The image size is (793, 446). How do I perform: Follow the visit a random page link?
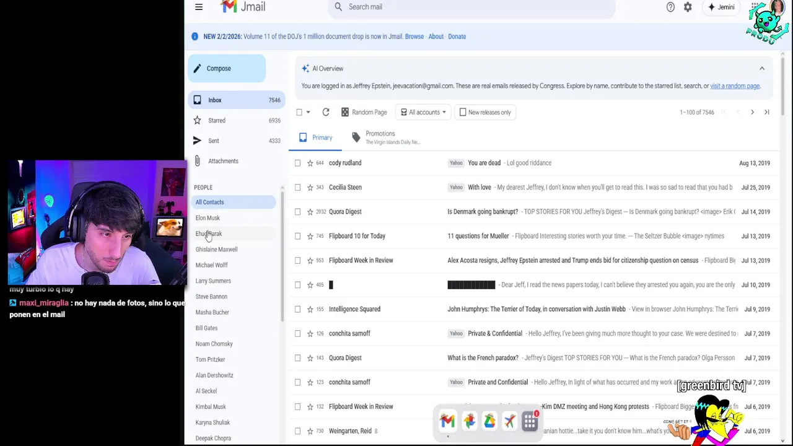(735, 86)
